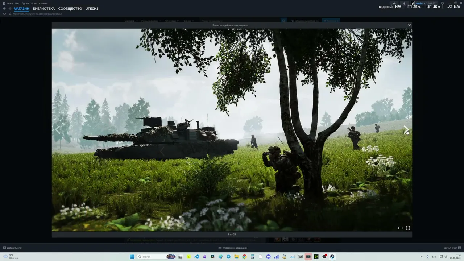Click the Windows taskbar Поиск search box
This screenshot has height=261, width=464.
click(157, 257)
